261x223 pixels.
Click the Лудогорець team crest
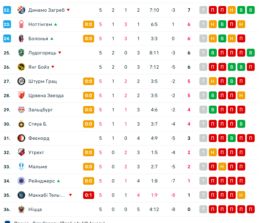click(x=21, y=53)
